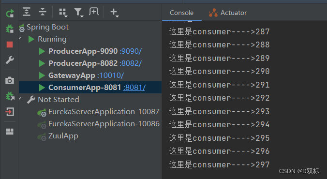Click console line consumer---->295

220,138
